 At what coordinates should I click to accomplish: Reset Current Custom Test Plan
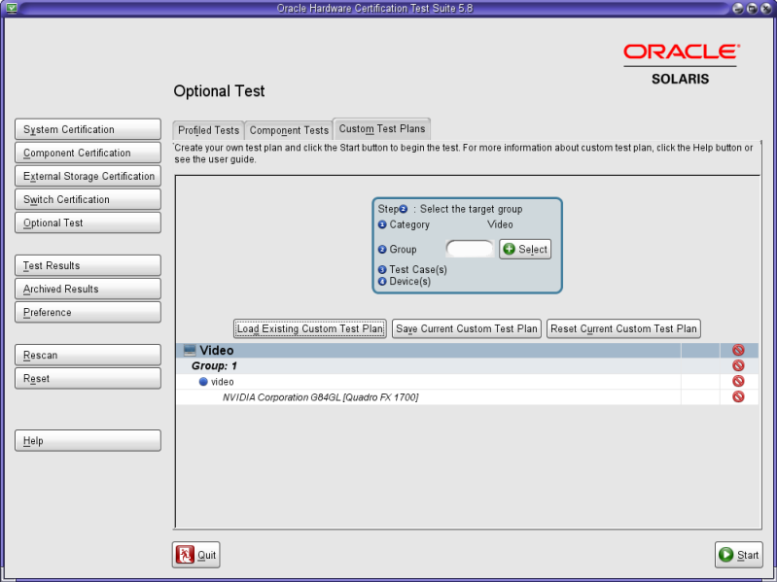tap(623, 328)
